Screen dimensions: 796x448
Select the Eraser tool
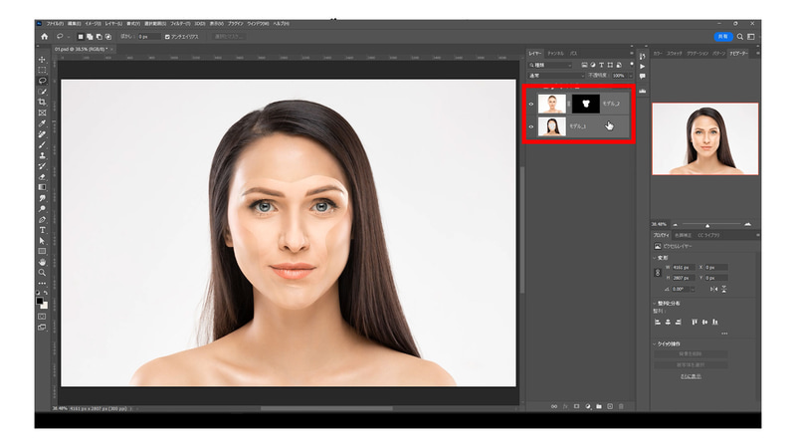pyautogui.click(x=42, y=177)
